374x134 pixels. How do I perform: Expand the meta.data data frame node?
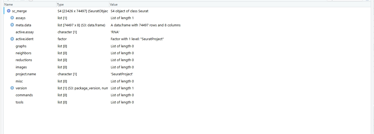point(12,25)
